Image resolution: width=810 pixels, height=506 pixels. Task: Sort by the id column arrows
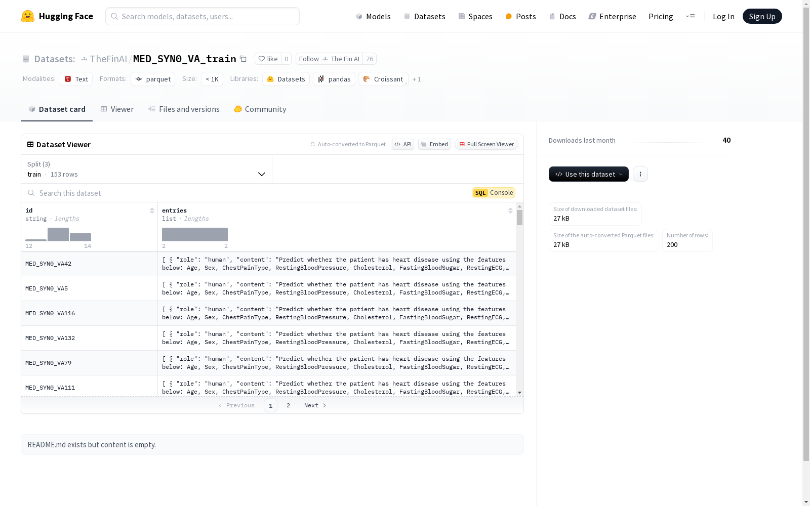(152, 210)
